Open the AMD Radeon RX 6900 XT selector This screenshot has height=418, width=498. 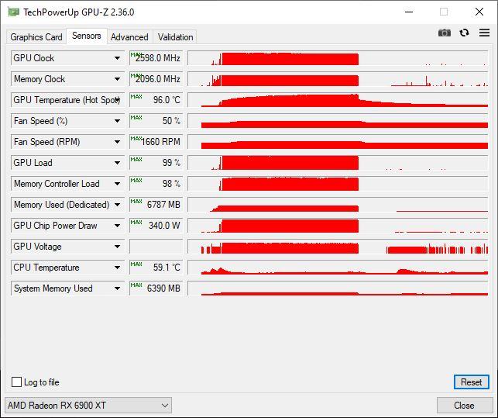pos(88,406)
